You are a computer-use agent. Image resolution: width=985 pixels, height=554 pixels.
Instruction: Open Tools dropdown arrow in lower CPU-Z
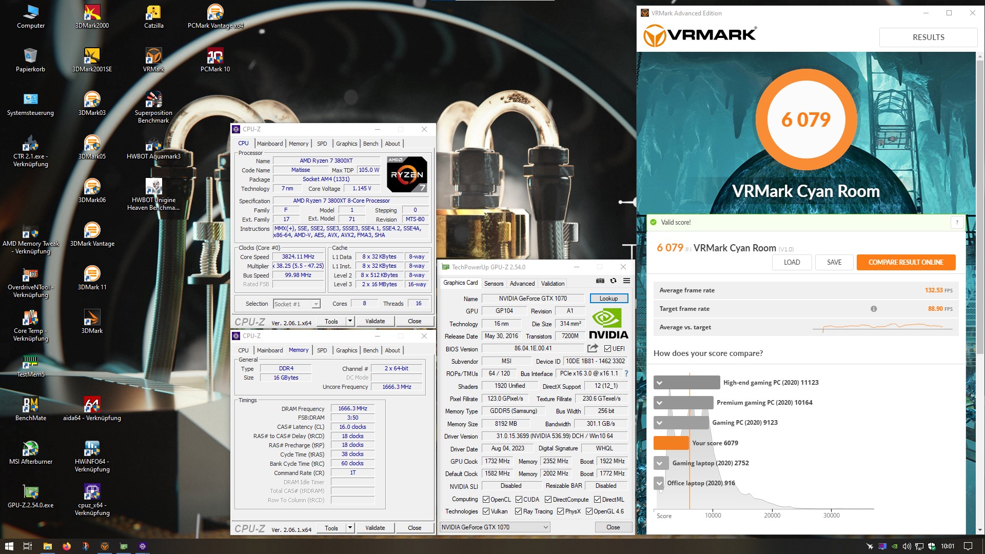point(350,528)
